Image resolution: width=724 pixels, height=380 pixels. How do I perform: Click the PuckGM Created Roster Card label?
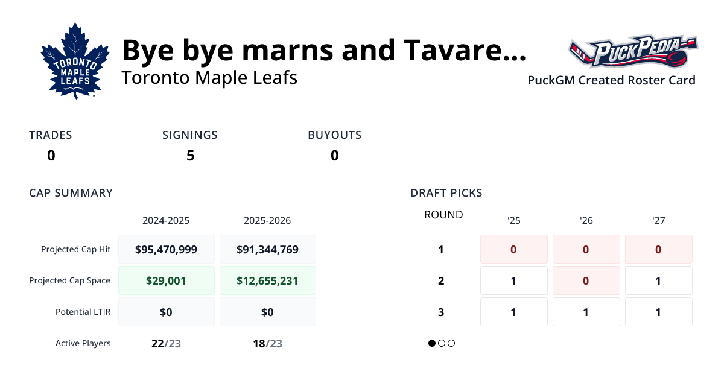tap(611, 80)
